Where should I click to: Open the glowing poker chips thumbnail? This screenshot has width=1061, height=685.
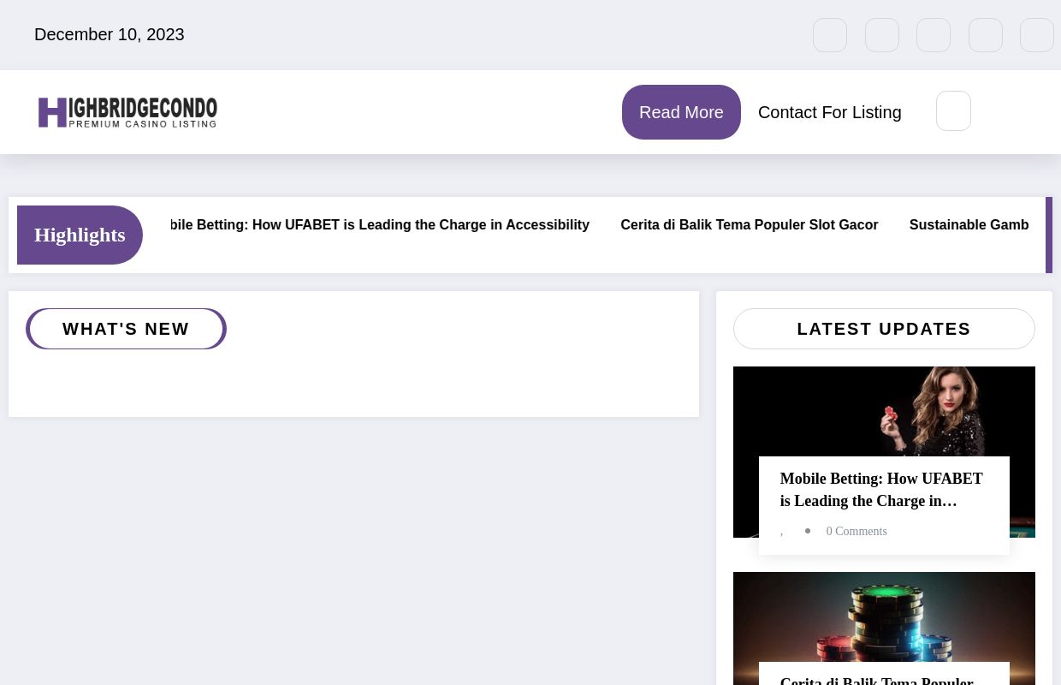coord(884,615)
